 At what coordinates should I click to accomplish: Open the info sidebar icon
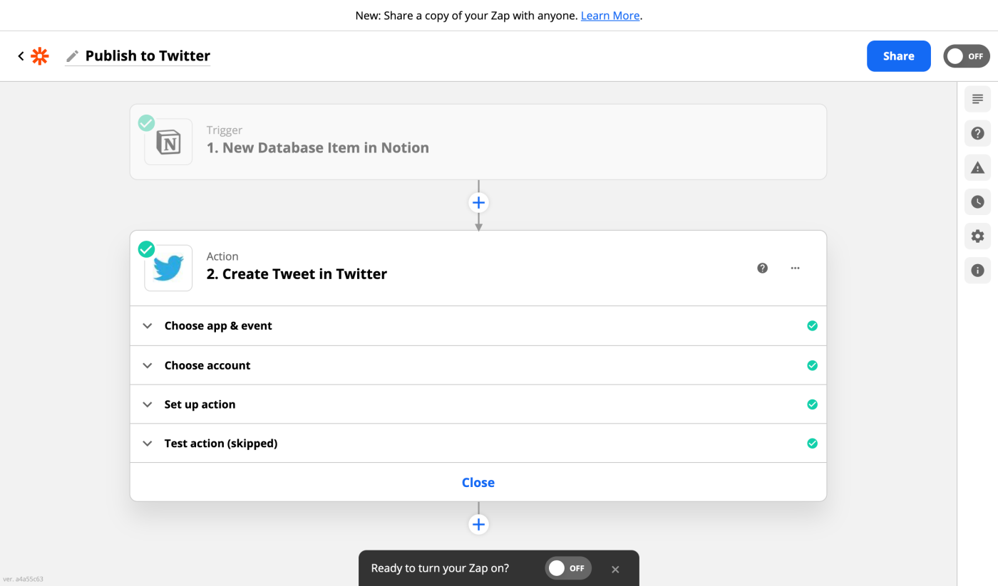(977, 271)
